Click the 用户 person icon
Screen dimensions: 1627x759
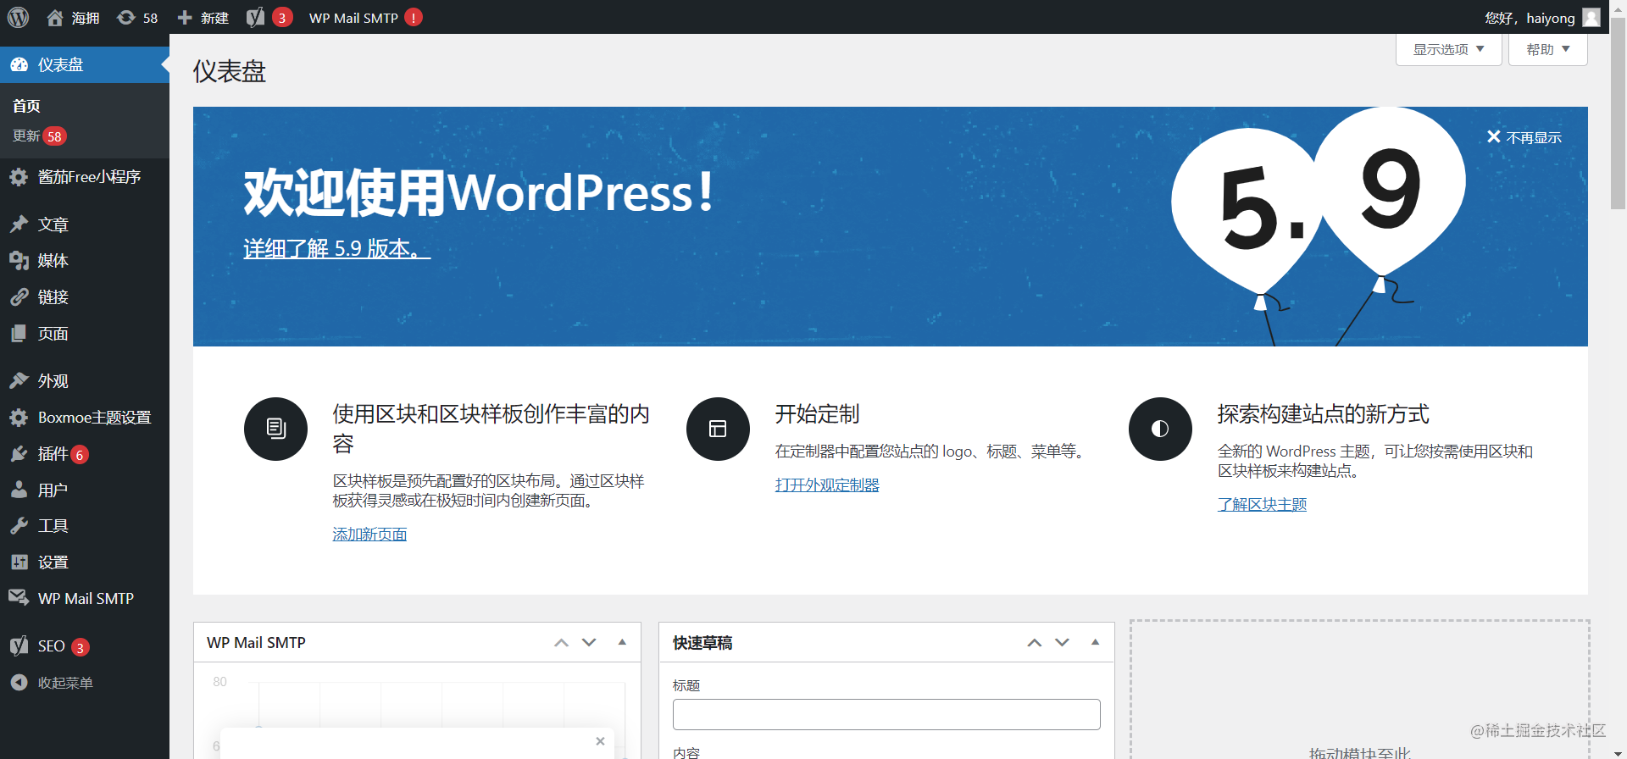(x=19, y=490)
